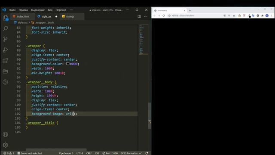Click the min-height: 100vh line
This screenshot has width=275, height=155.
pyautogui.click(x=49, y=73)
